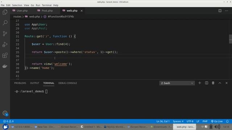Click 'Go Live' in the status bar
Image resolution: width=232 pixels, height=130 pixels.
coord(217,121)
